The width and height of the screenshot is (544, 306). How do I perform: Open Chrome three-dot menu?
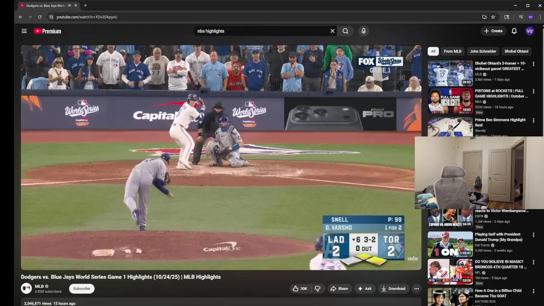pyautogui.click(x=540, y=17)
